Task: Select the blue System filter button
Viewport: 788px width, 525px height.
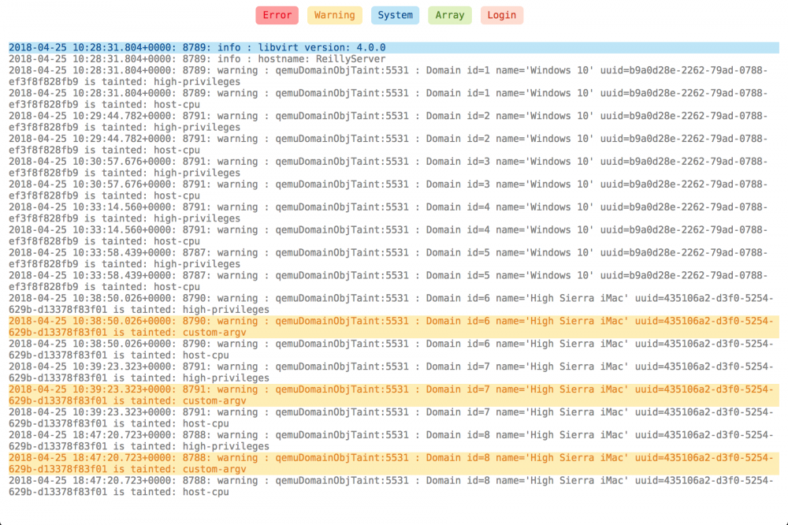Action: click(x=395, y=15)
